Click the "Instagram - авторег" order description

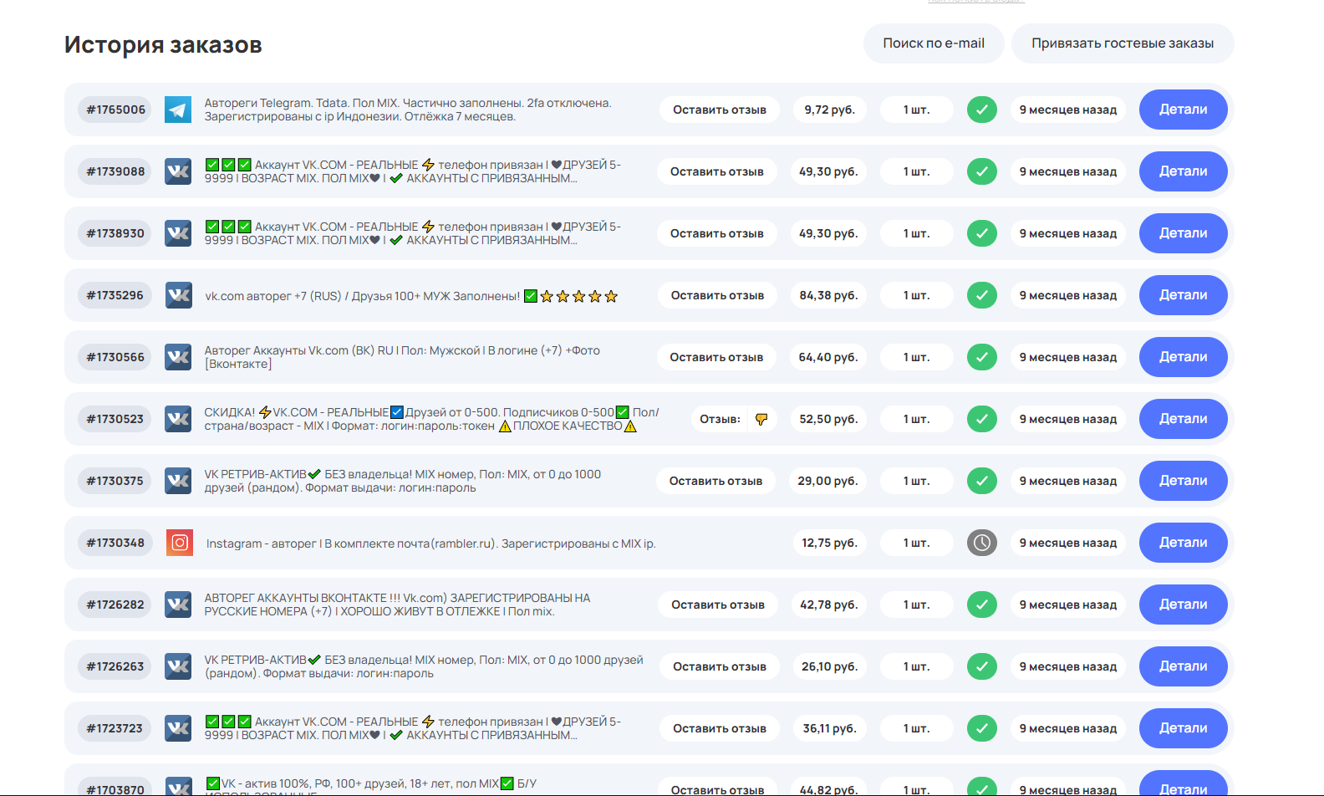(x=430, y=543)
